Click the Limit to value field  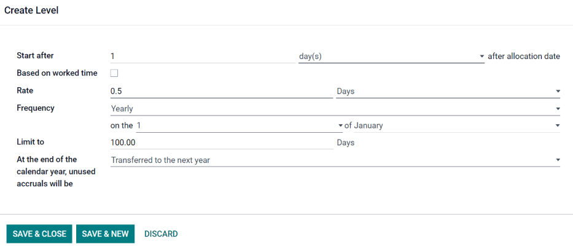(x=221, y=143)
